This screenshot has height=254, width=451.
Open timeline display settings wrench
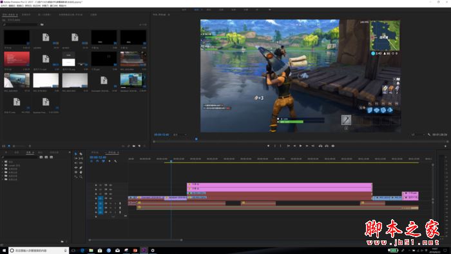[x=115, y=161]
